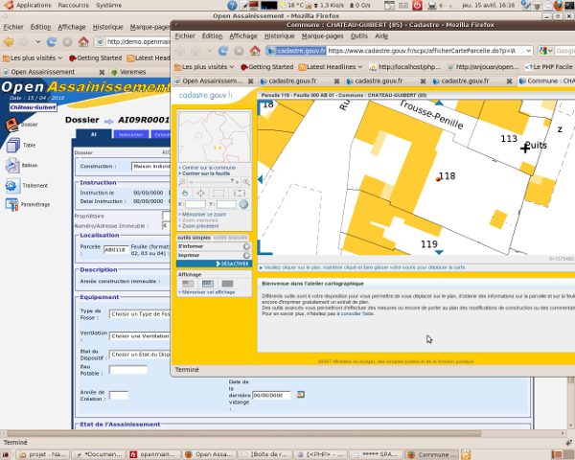Open the Cadastre URL bar history dropdown

coord(528,51)
